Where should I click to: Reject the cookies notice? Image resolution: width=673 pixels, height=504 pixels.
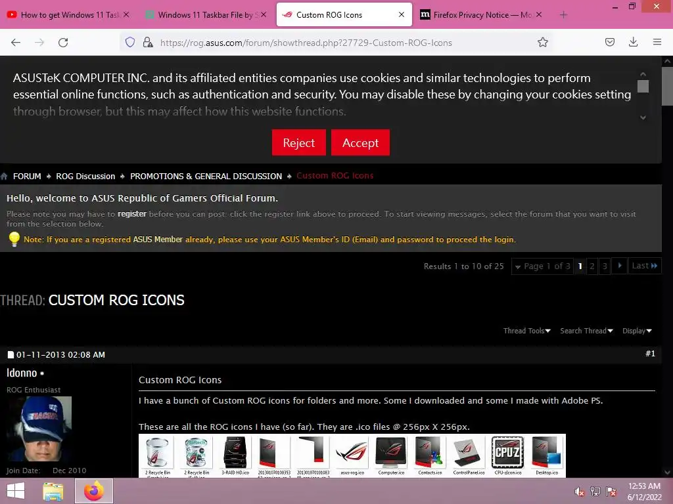(299, 142)
